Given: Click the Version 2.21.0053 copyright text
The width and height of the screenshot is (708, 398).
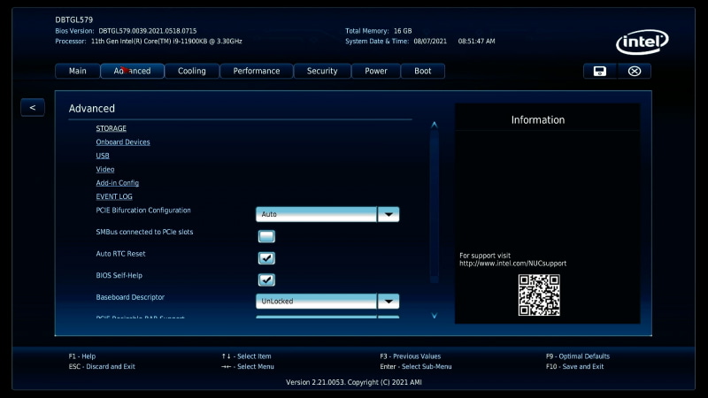Looking at the screenshot, I should coord(354,382).
